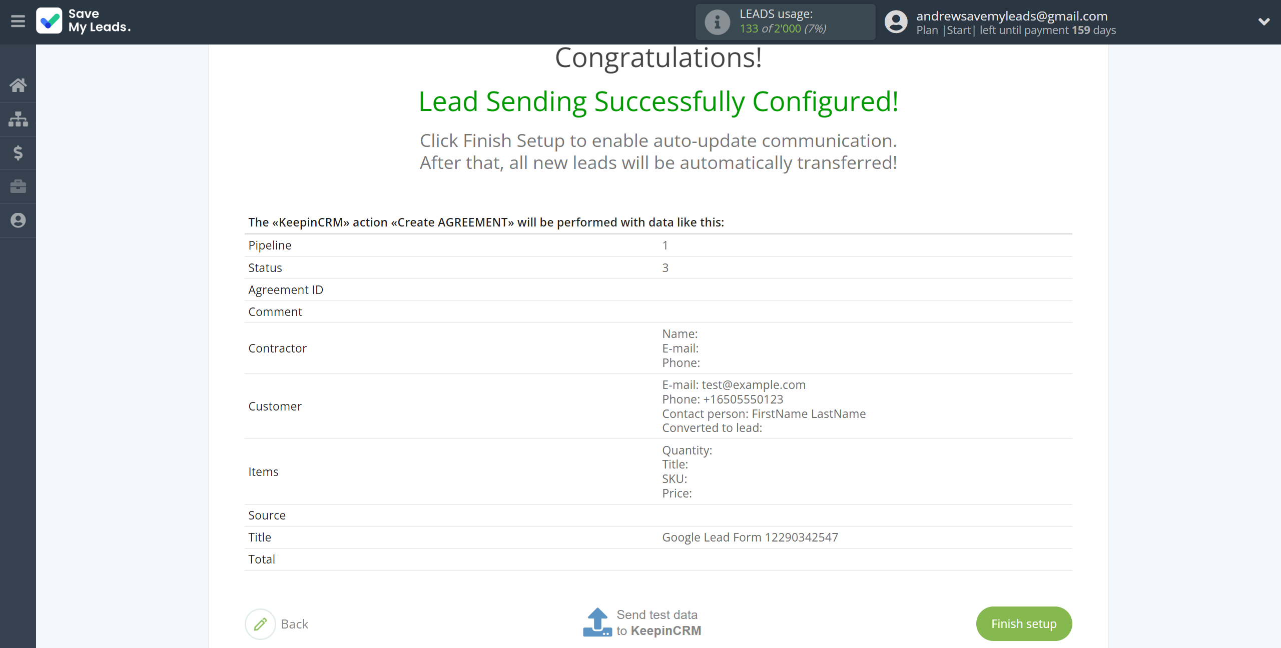Screen dimensions: 1281x648
Task: Open the billing dollar icon
Action: click(18, 153)
